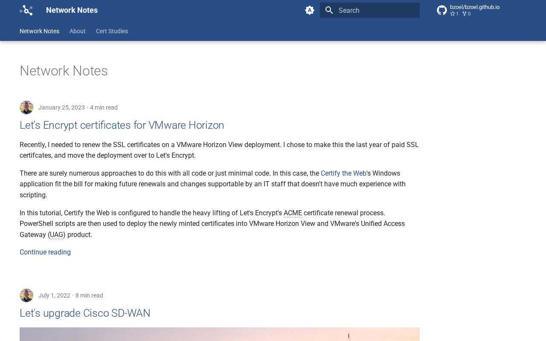Click the Network Notes page heading

(x=64, y=71)
